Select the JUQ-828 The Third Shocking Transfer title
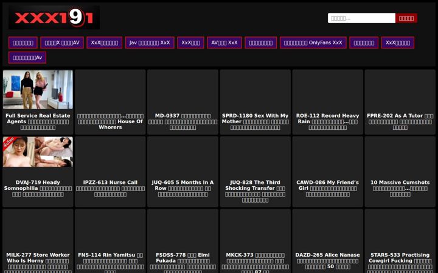 pos(255,191)
